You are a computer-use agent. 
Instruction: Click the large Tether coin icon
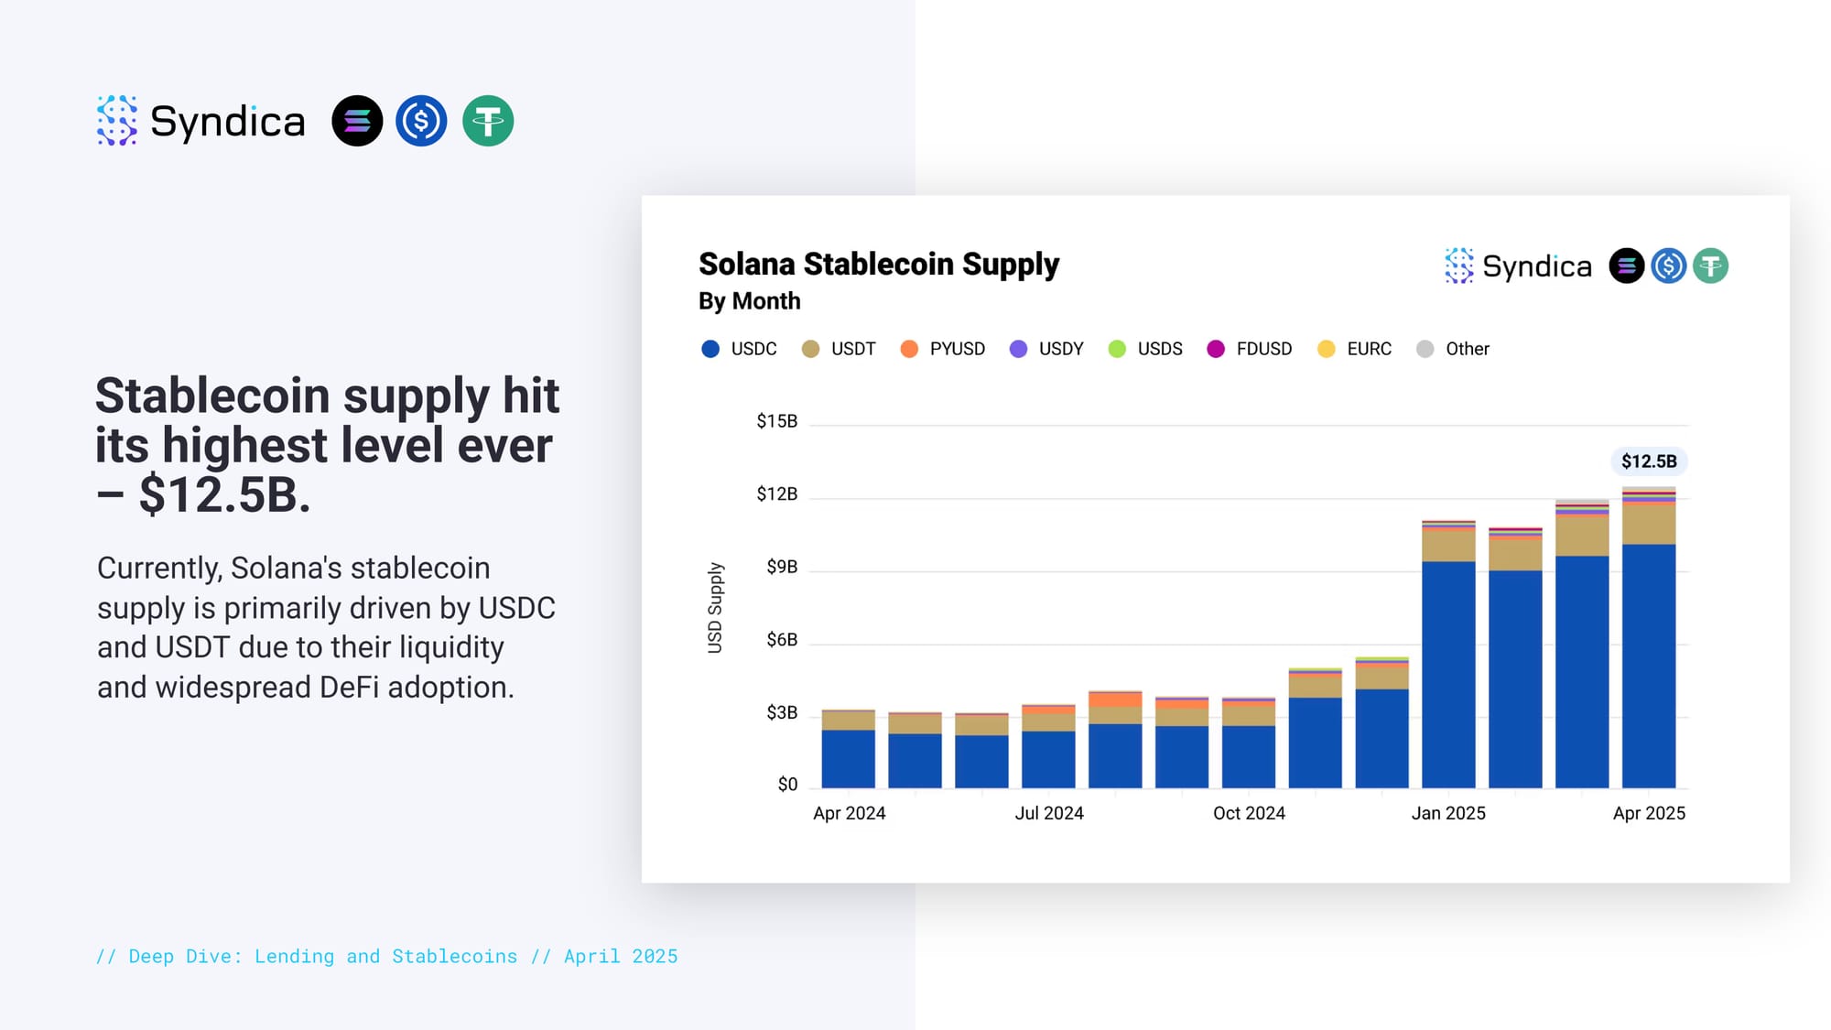(488, 121)
